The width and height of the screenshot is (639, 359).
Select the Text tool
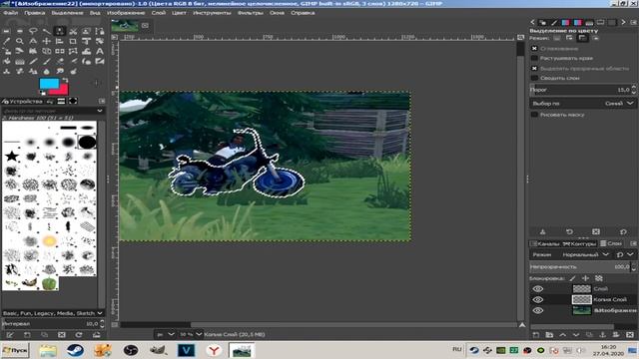pos(100,51)
